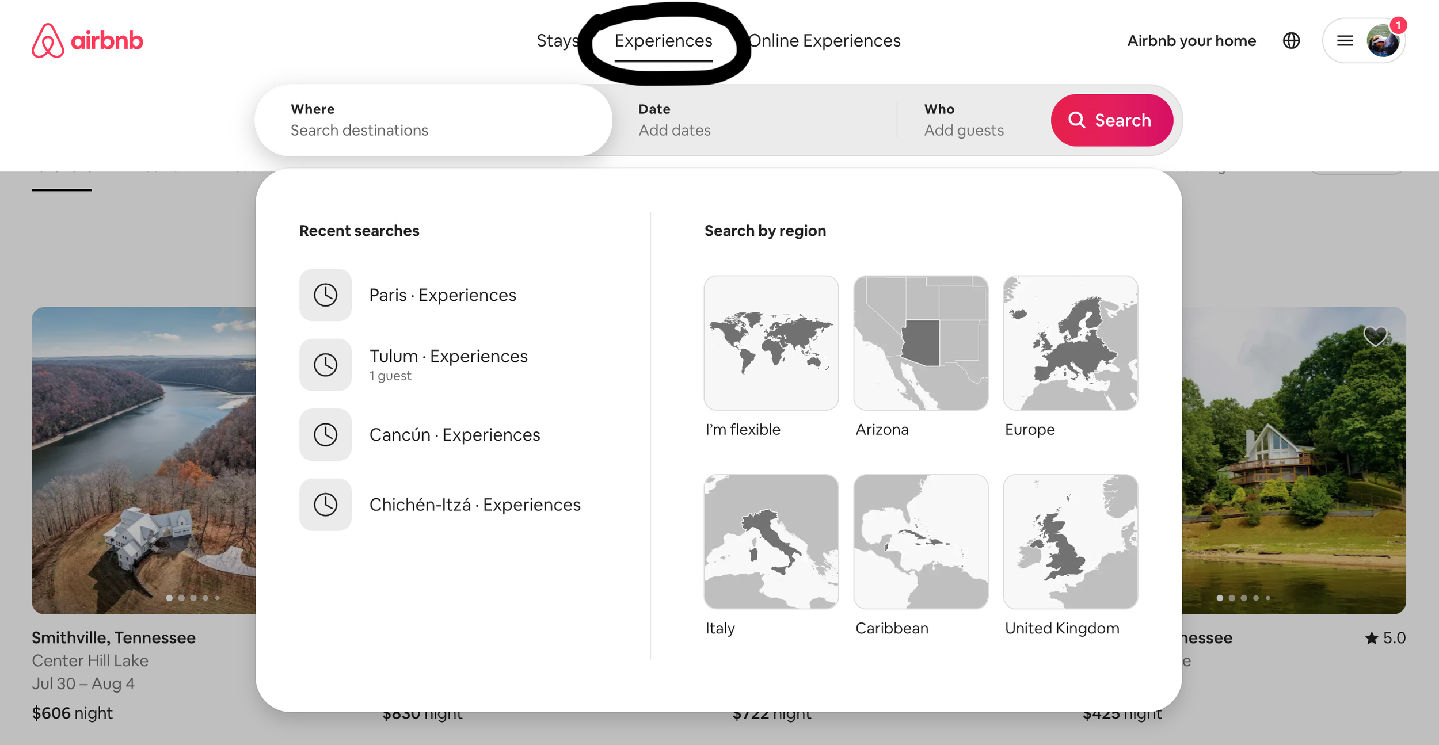Click the clock icon beside Cancún search
This screenshot has height=745, width=1439.
(325, 435)
